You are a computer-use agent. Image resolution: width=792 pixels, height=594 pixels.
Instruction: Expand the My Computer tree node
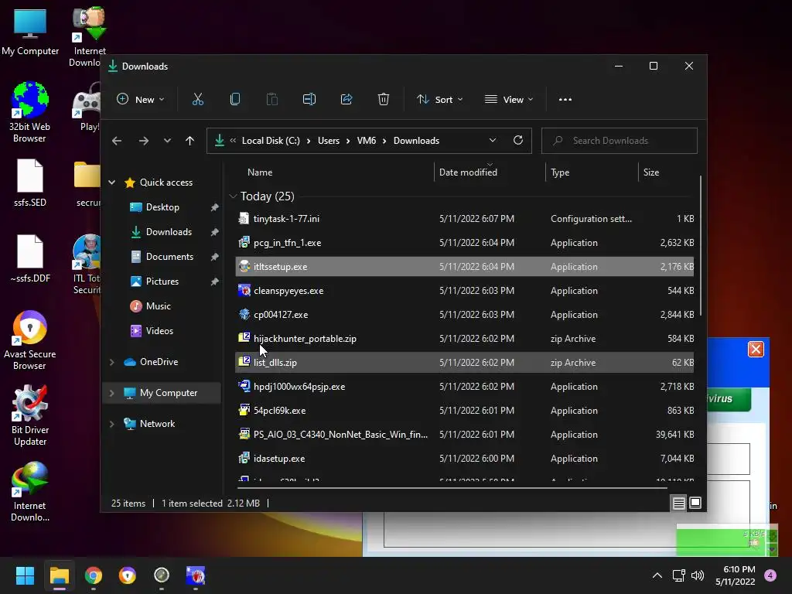point(112,392)
